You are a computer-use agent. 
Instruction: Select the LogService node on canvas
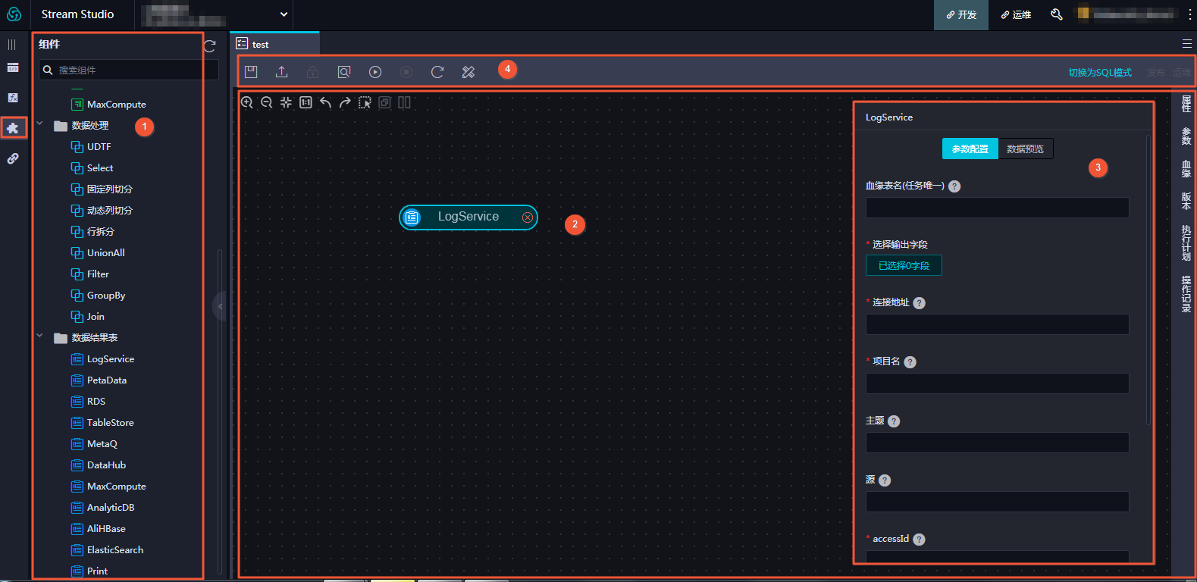point(468,217)
